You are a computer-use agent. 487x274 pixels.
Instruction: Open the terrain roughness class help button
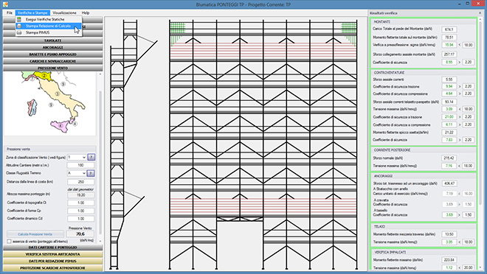(91, 173)
